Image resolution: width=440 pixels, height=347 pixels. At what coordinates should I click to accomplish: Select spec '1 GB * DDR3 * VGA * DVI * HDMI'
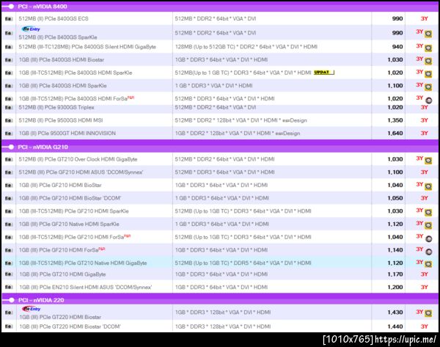coord(213,86)
